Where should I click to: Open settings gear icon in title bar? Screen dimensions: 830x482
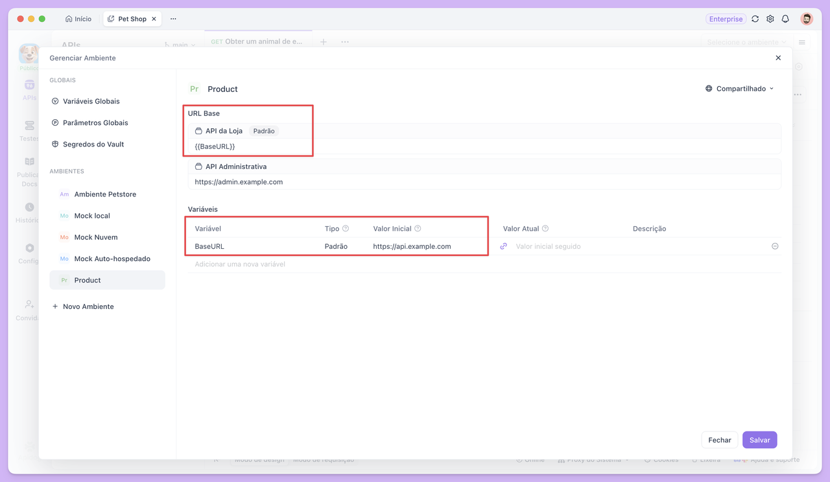pos(770,19)
